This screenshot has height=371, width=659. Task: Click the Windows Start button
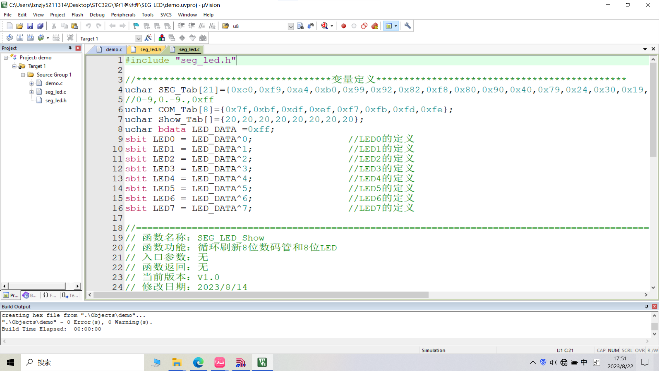tap(10, 362)
